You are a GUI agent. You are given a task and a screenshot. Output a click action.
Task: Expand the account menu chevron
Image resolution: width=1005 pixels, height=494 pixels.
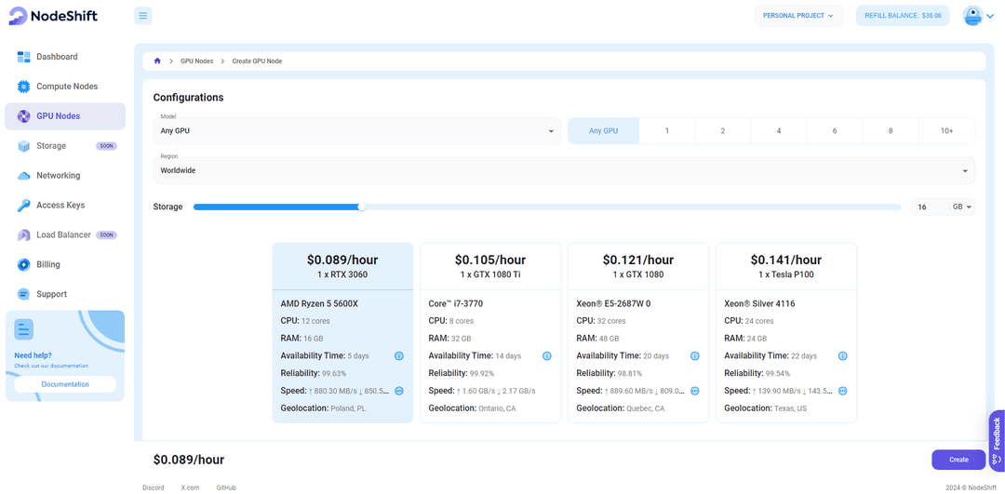pyautogui.click(x=989, y=17)
